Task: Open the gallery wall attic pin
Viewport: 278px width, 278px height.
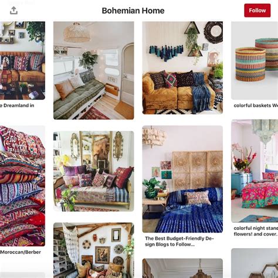Action: (x=94, y=250)
